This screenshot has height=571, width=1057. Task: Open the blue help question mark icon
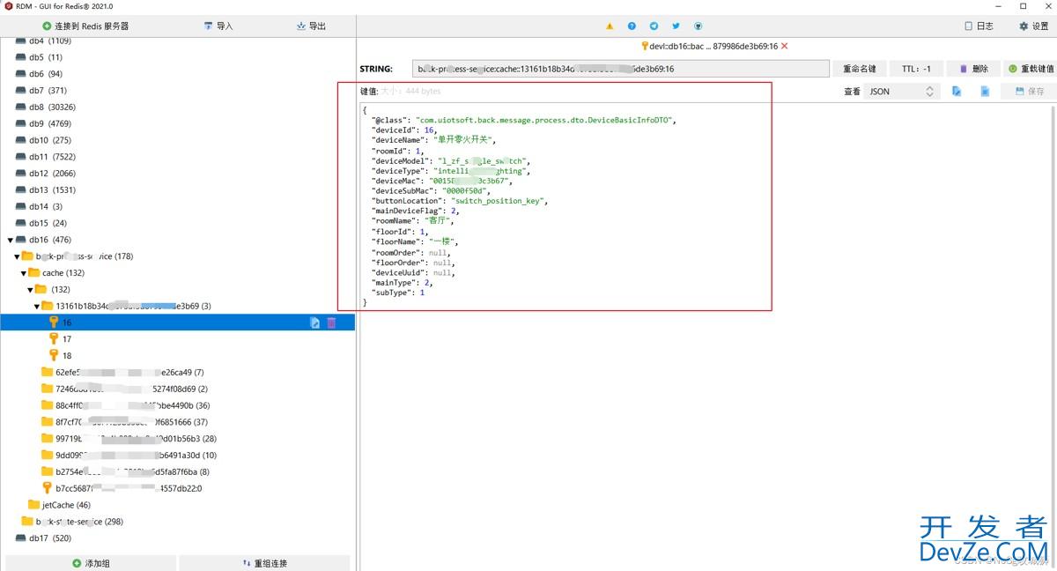(x=632, y=26)
